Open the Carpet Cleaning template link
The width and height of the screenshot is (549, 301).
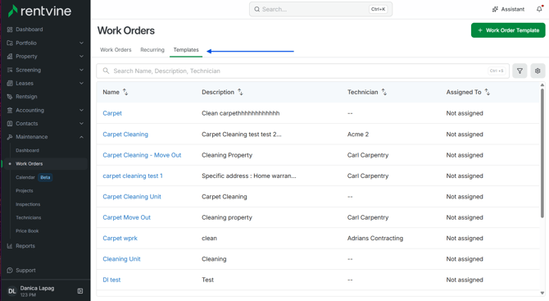pos(125,135)
